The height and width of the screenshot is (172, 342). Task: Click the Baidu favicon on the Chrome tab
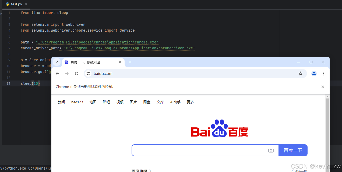click(66, 62)
